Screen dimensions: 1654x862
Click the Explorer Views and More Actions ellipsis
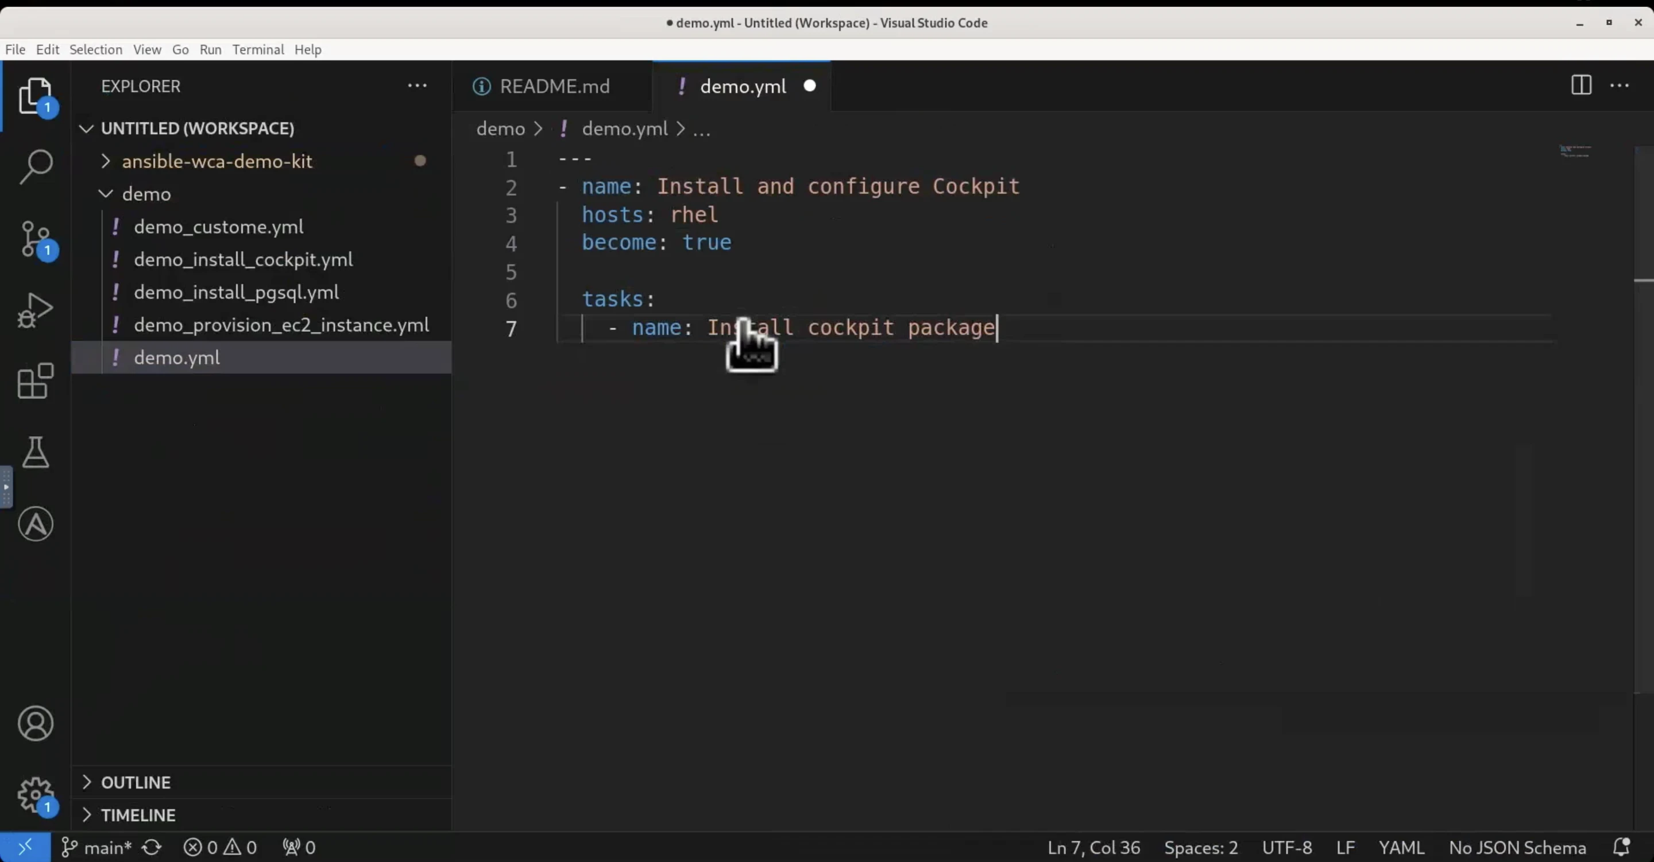pos(418,86)
